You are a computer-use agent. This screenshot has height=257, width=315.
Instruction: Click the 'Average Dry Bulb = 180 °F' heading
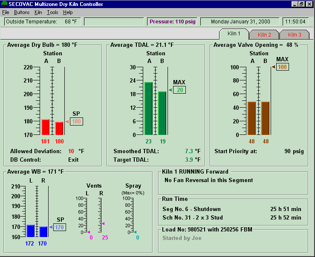[42, 45]
